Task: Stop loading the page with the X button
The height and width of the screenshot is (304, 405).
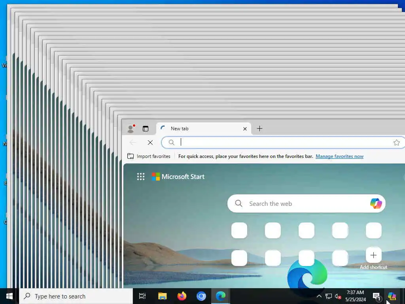Action: click(x=150, y=142)
